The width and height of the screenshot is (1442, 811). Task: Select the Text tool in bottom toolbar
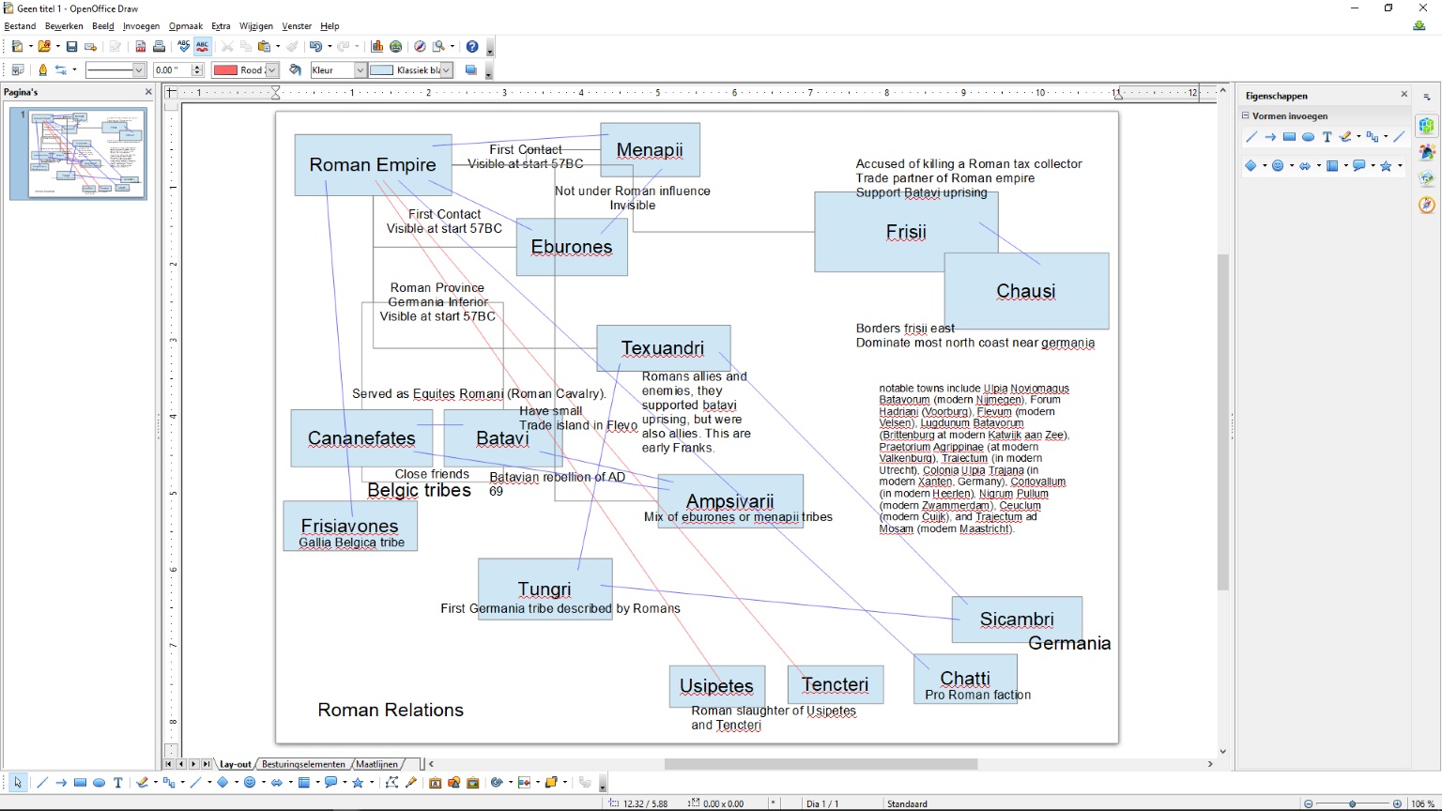[x=117, y=783]
